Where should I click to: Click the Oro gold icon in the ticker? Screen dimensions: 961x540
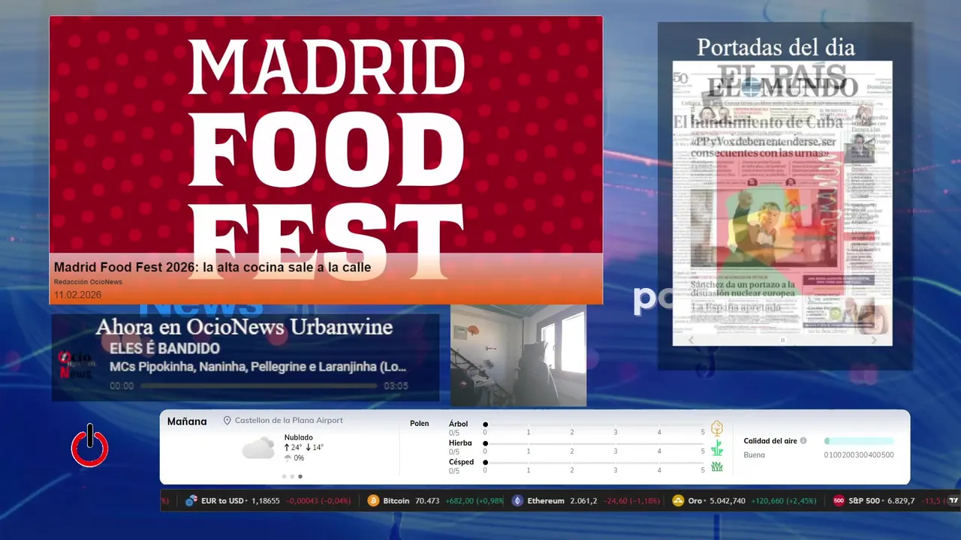click(x=678, y=501)
